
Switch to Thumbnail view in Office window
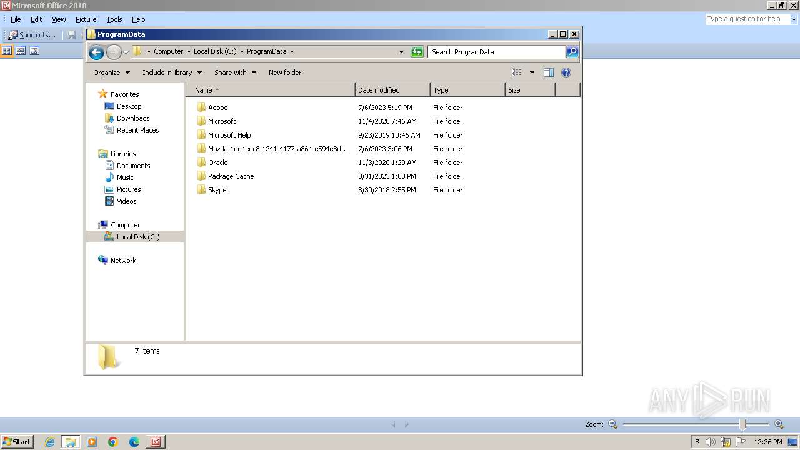click(x=7, y=51)
